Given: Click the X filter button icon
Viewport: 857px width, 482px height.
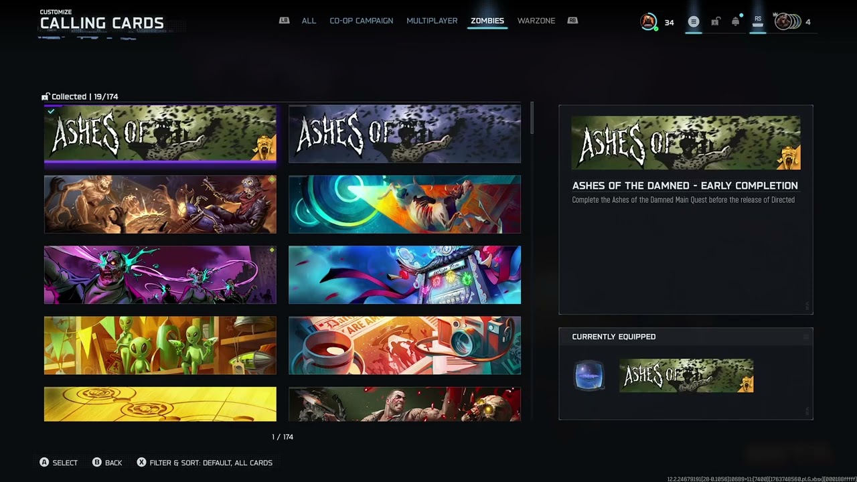Looking at the screenshot, I should pyautogui.click(x=141, y=463).
